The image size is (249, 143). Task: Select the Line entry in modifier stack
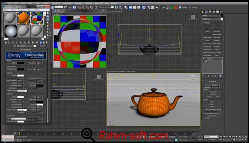tap(206, 61)
